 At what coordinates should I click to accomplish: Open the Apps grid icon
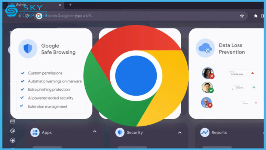(x=35, y=132)
